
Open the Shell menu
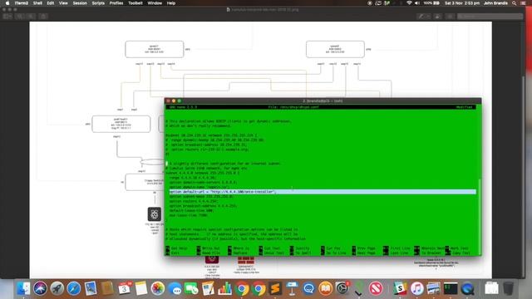[x=37, y=3]
